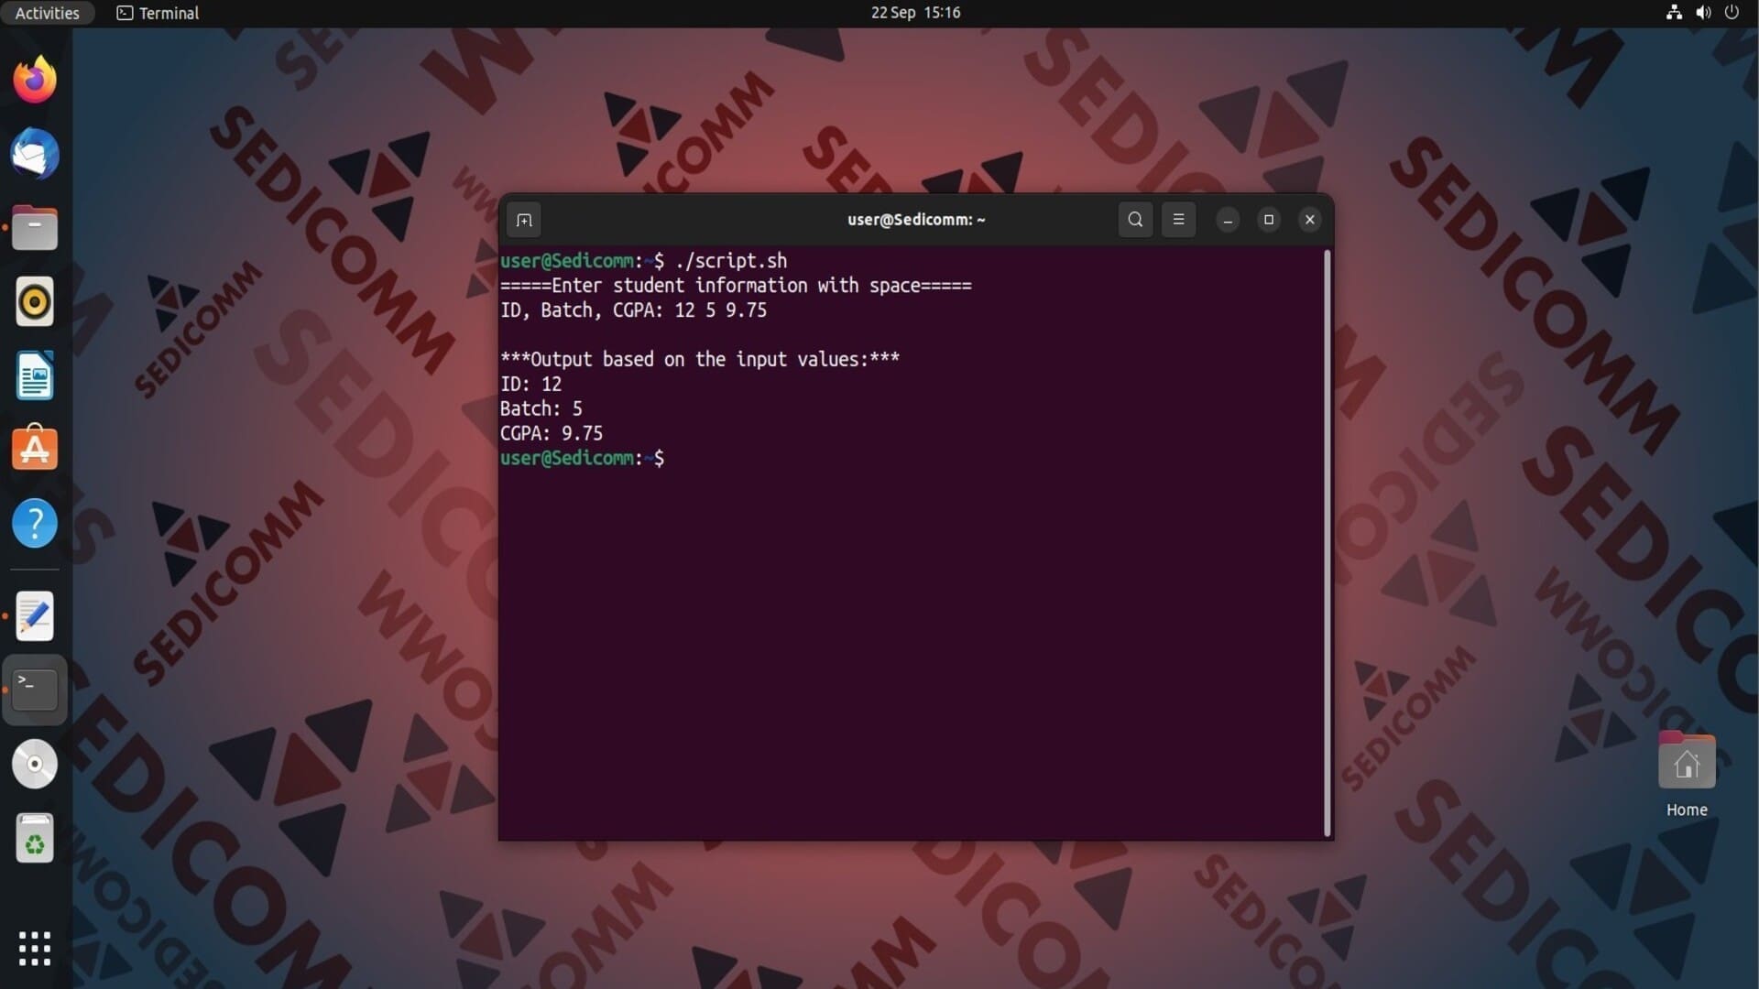This screenshot has width=1759, height=989.
Task: Show applications grid
Action: tap(35, 949)
